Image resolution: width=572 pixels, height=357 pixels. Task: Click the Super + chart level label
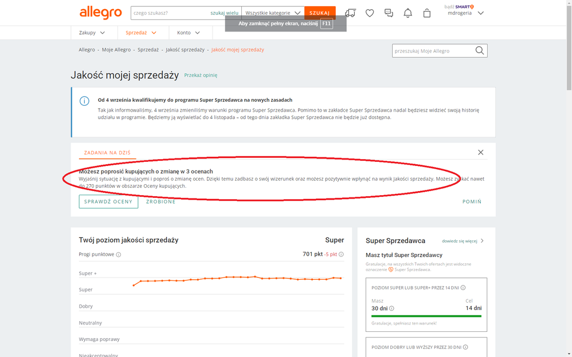[88, 273]
